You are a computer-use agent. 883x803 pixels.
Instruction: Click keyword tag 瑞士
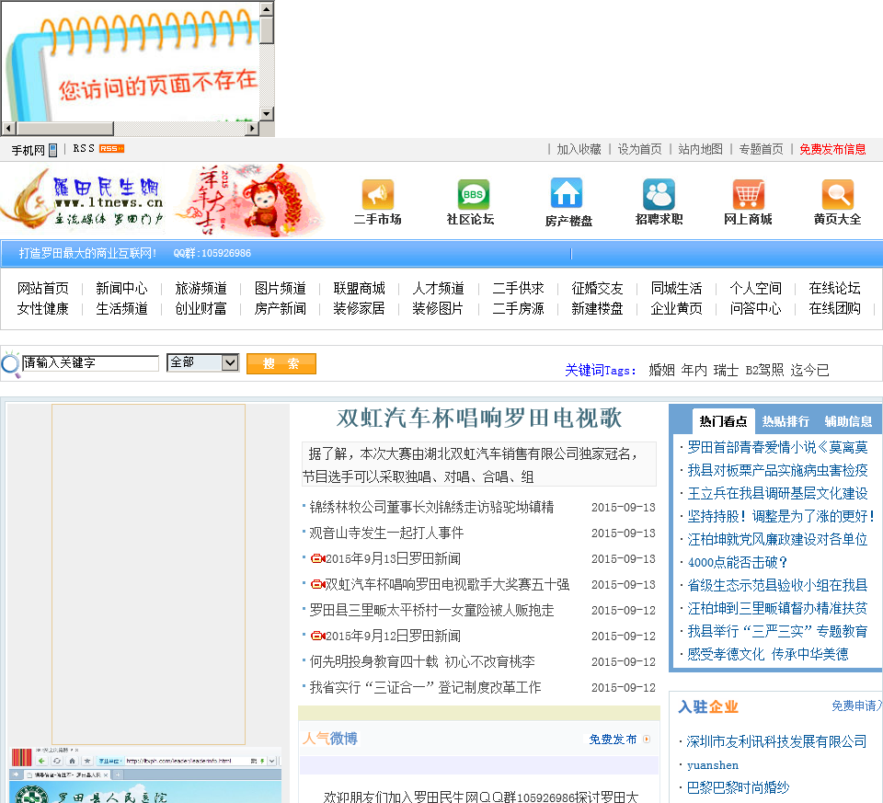(726, 370)
